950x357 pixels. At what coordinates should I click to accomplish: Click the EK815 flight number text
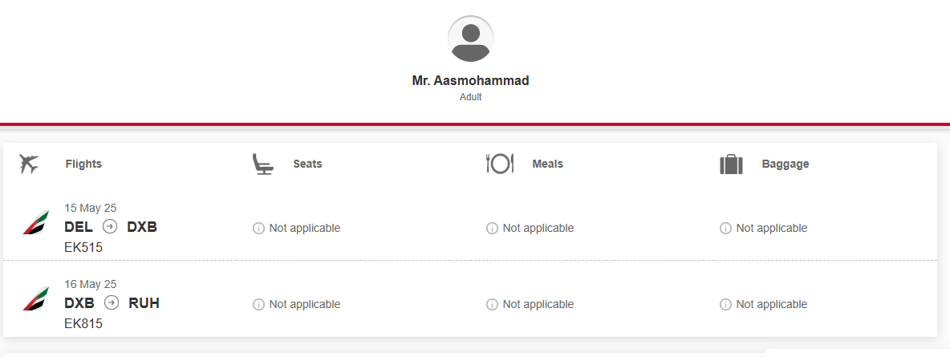coord(83,323)
